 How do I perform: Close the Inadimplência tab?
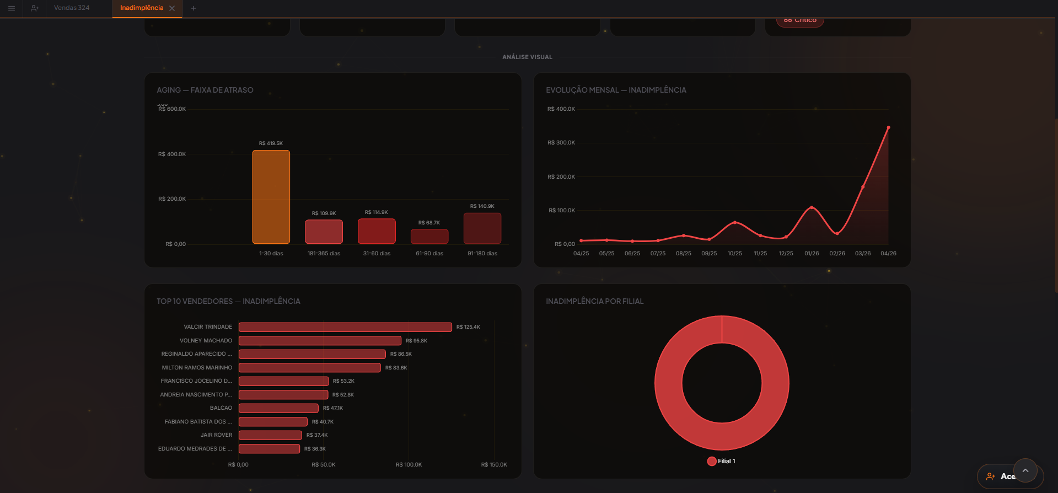coord(172,8)
